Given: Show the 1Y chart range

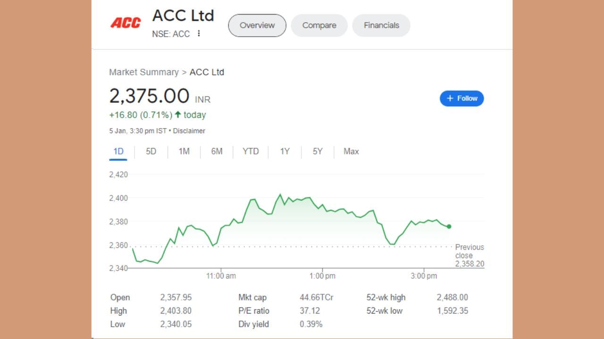Looking at the screenshot, I should [x=285, y=152].
